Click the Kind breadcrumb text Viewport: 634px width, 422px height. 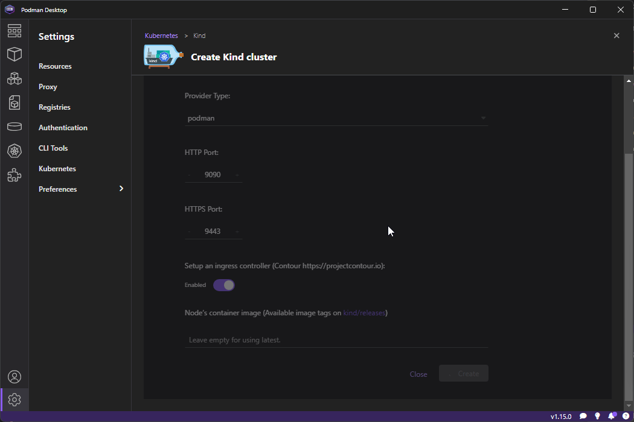pos(199,36)
